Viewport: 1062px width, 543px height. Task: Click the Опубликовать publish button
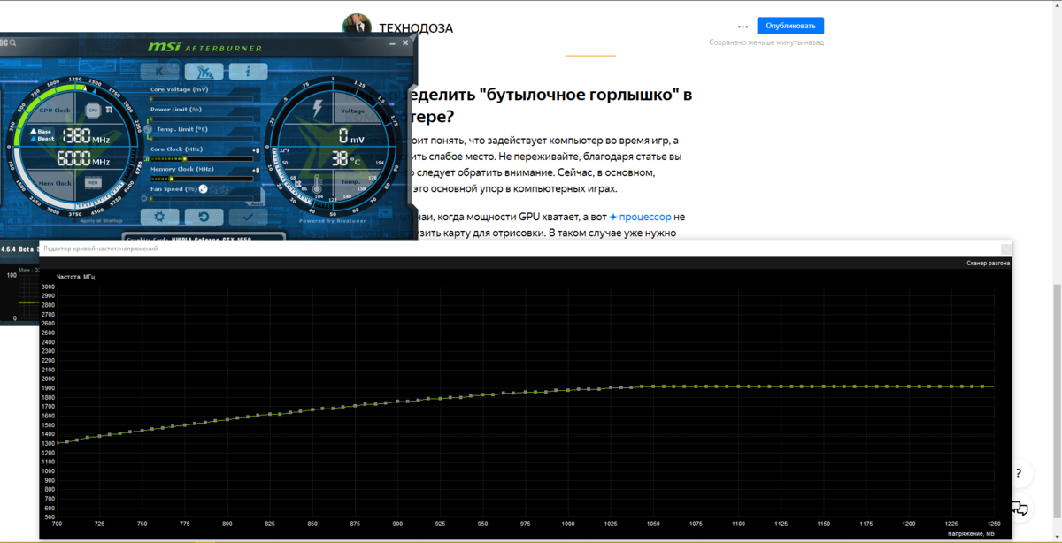tap(790, 26)
